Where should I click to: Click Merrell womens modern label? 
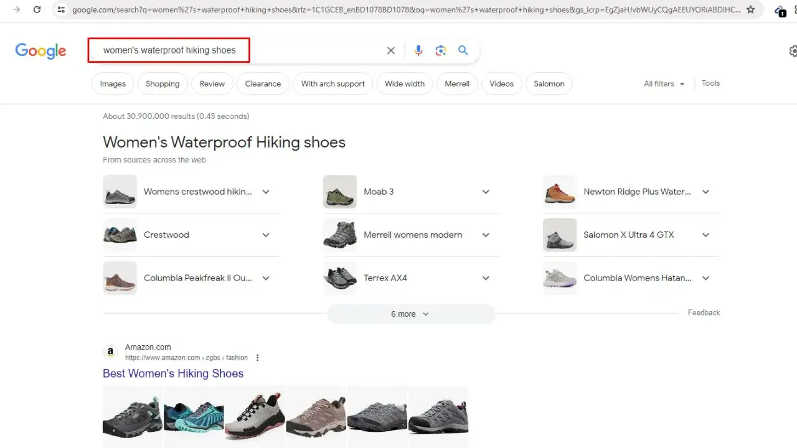click(413, 235)
